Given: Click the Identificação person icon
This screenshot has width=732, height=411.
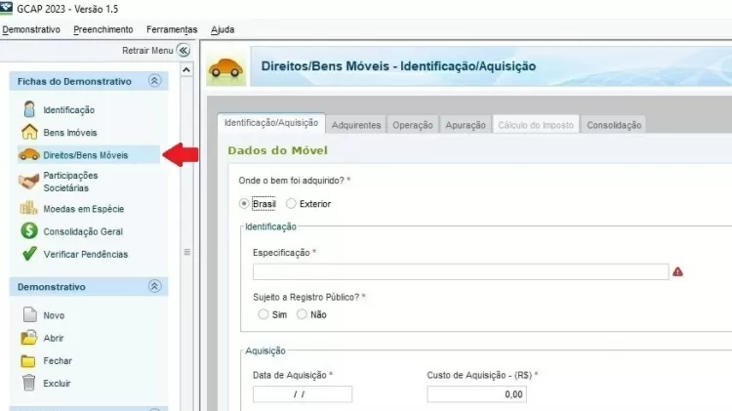Looking at the screenshot, I should tap(29, 109).
